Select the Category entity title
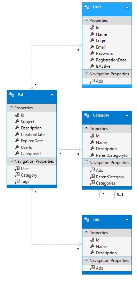The image size is (137, 281). pos(101,115)
